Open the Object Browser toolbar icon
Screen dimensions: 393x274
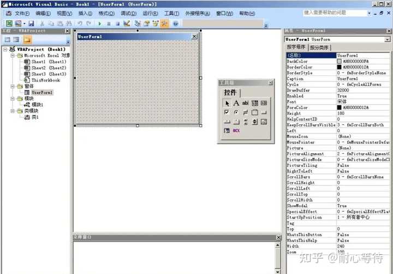(156, 24)
